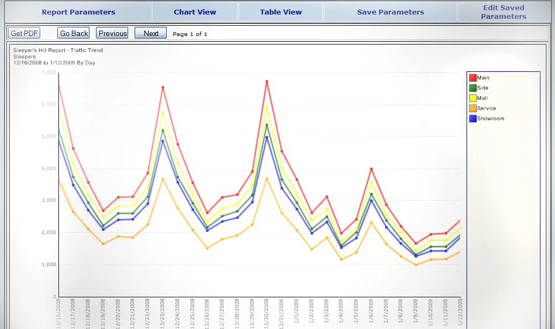
Task: Click the Get PDF button
Action: (x=24, y=33)
